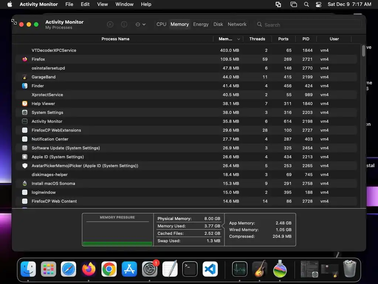Open Launchpad from the Dock
Viewport: 378px width, 284px height.
(x=48, y=269)
